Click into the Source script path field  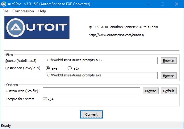point(102,60)
